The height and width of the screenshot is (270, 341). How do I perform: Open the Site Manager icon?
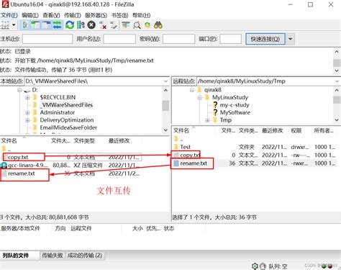pyautogui.click(x=5, y=25)
